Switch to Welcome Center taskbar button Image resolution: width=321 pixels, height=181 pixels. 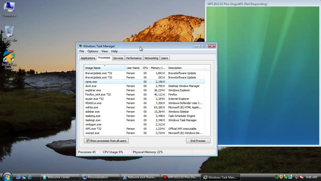[60, 177]
